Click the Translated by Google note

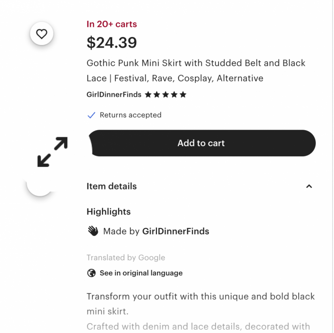click(126, 258)
